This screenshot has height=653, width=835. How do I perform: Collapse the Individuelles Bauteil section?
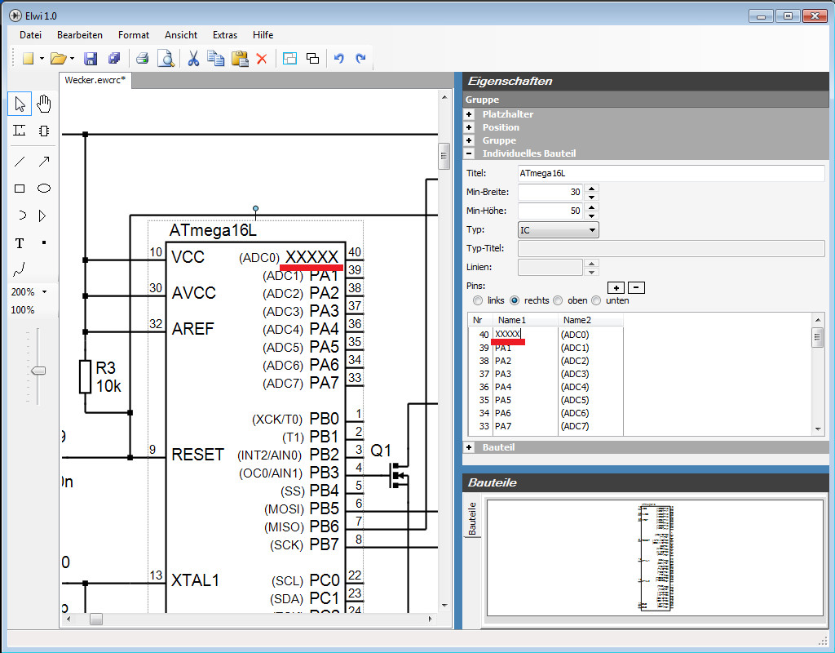point(469,153)
